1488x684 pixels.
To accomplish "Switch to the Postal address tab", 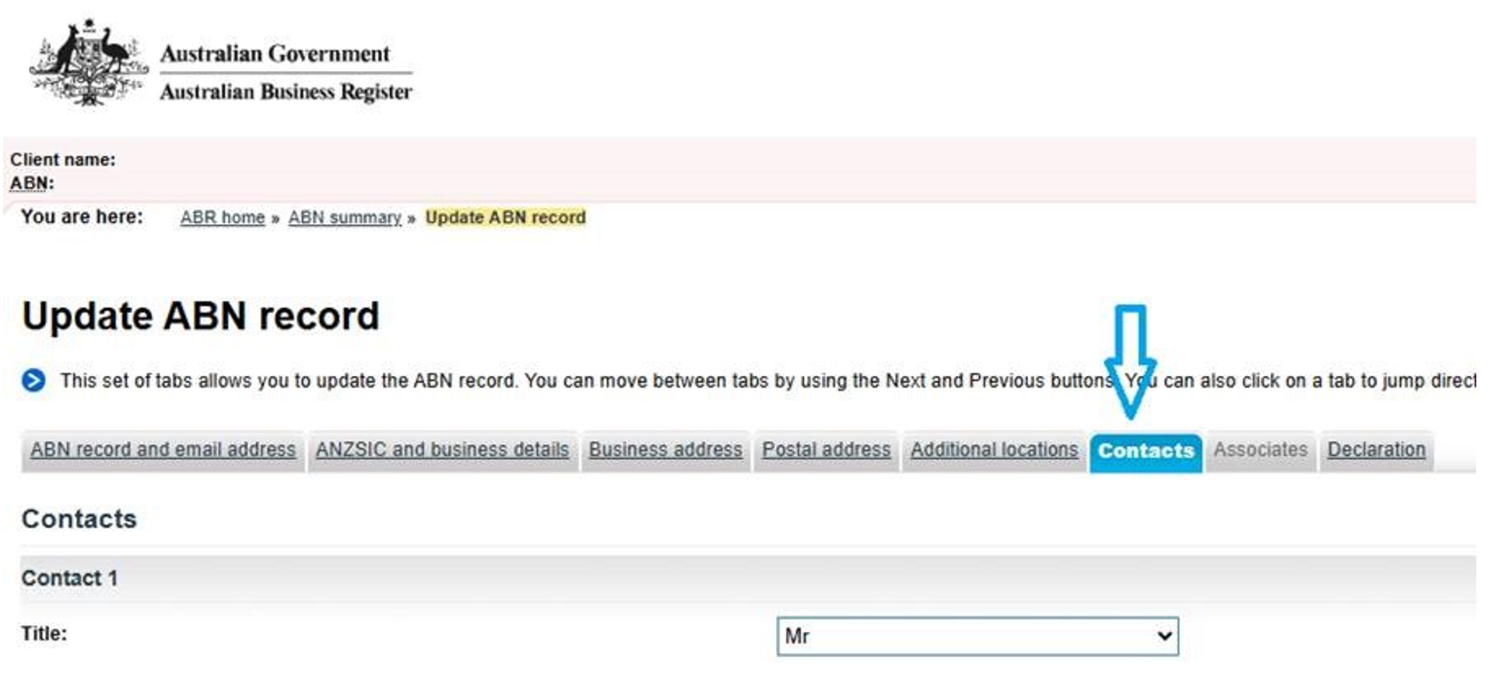I will coord(826,451).
